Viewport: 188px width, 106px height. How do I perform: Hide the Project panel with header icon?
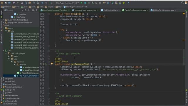click(37, 10)
